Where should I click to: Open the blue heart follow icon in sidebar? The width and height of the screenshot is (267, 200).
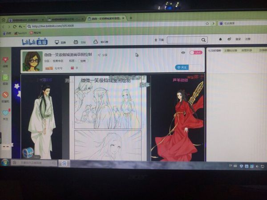[5, 113]
